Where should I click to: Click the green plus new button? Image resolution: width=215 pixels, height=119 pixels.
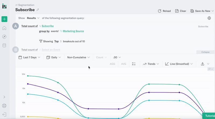(x=4, y=19)
